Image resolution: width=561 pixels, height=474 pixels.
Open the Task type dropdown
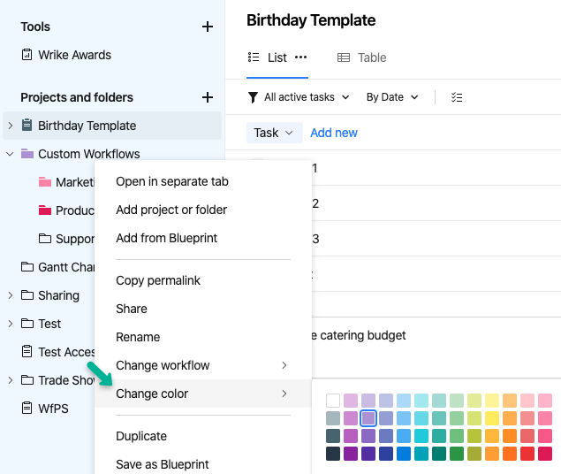273,133
